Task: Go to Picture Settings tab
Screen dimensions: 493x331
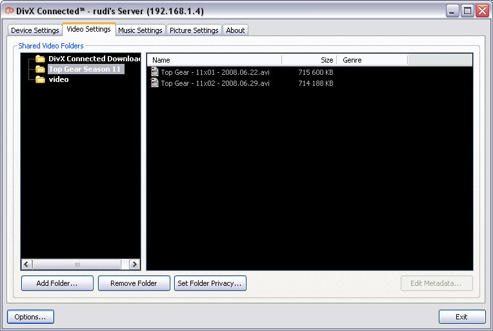Action: tap(194, 30)
